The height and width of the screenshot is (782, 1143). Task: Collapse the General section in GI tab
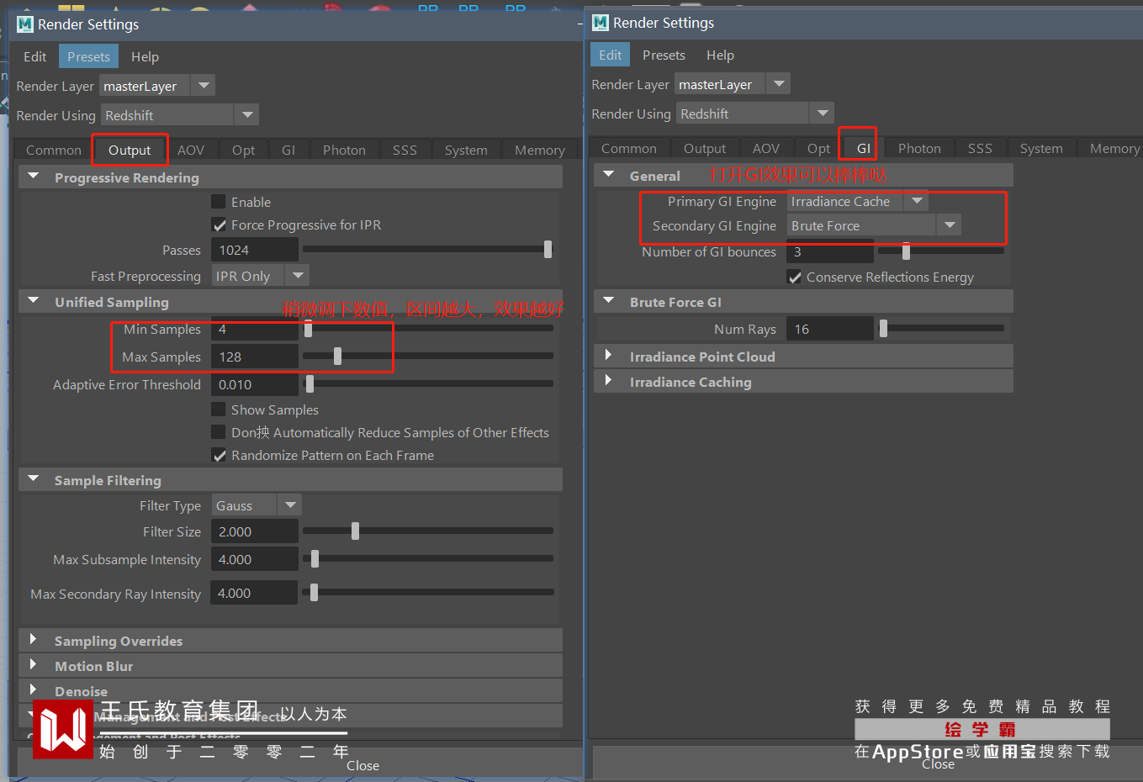point(609,175)
